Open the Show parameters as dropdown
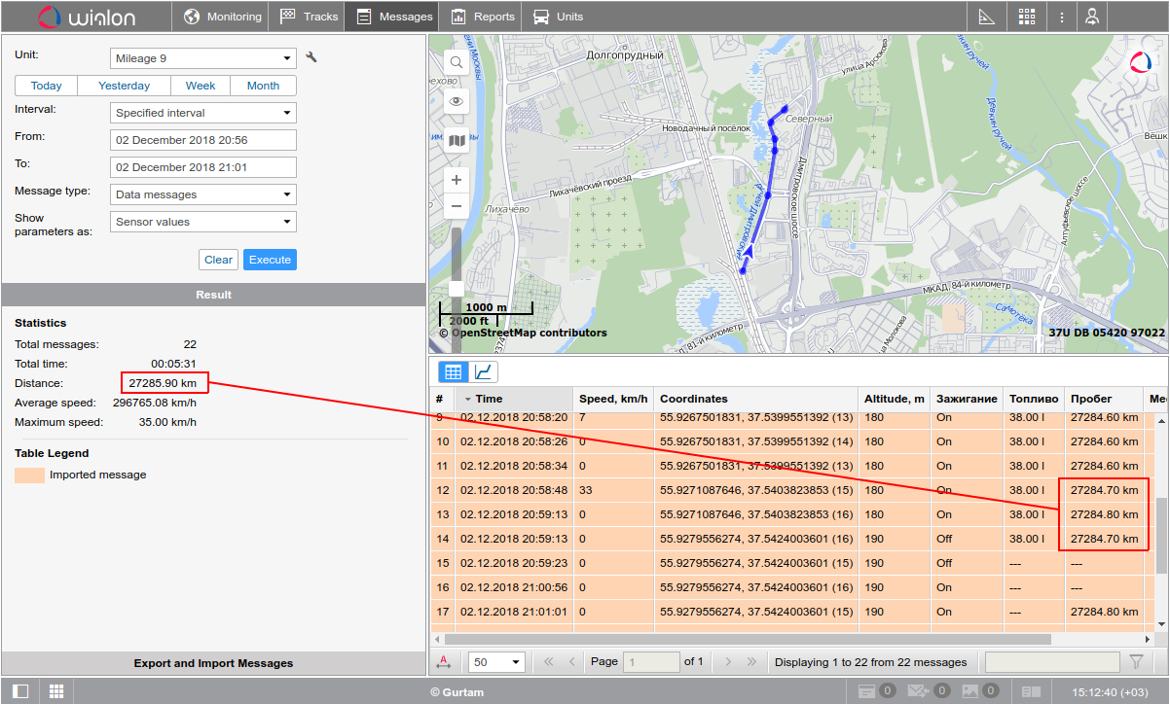This screenshot has width=1170, height=704. [202, 222]
